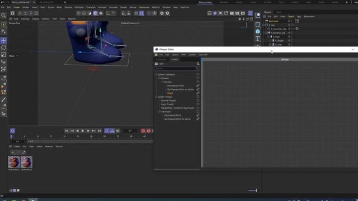358x201 pixels.
Task: Collapse XPresso node in X-Pool tree
Action: (x=159, y=78)
